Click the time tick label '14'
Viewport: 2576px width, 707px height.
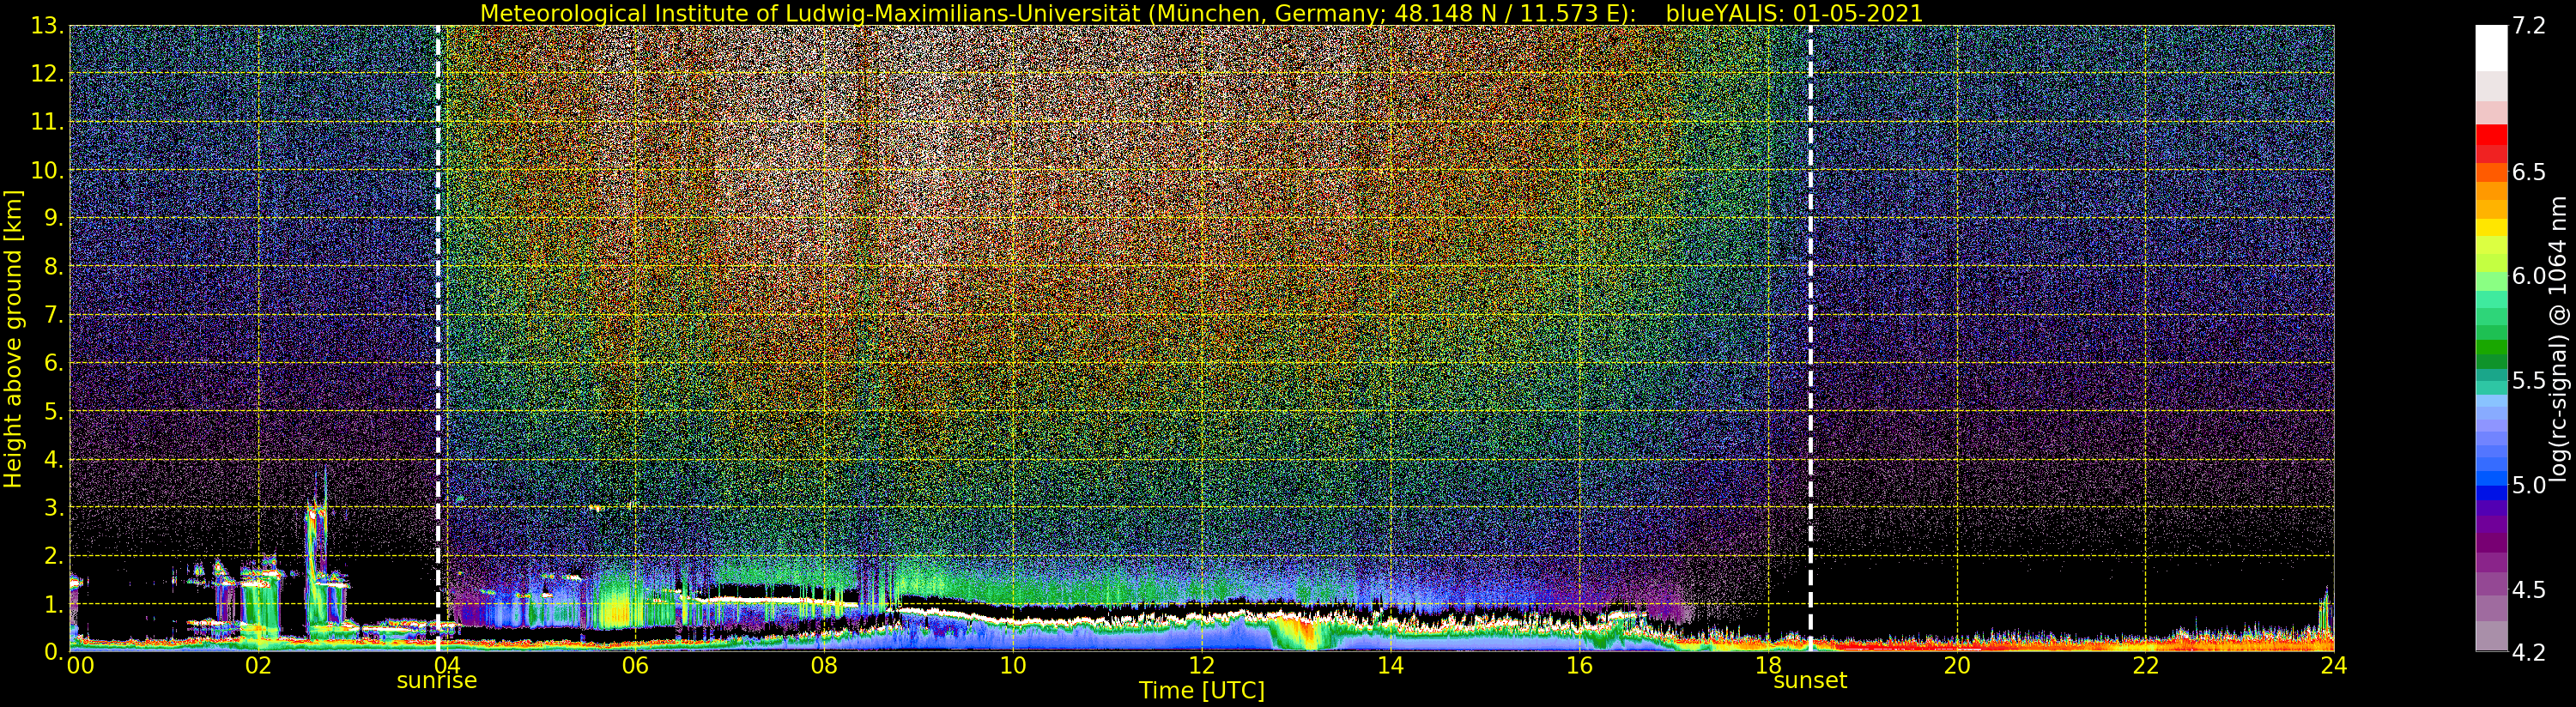(1390, 665)
